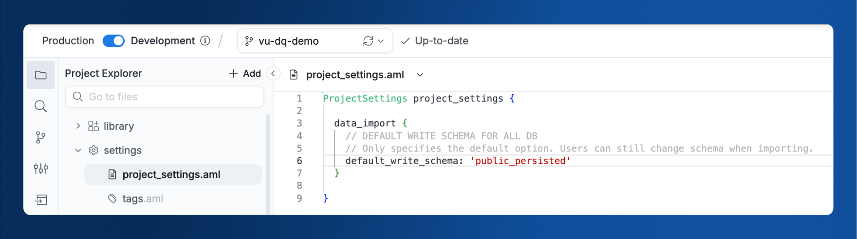The height and width of the screenshot is (239, 857).
Task: Click the data_import block line
Action: pyautogui.click(x=371, y=123)
